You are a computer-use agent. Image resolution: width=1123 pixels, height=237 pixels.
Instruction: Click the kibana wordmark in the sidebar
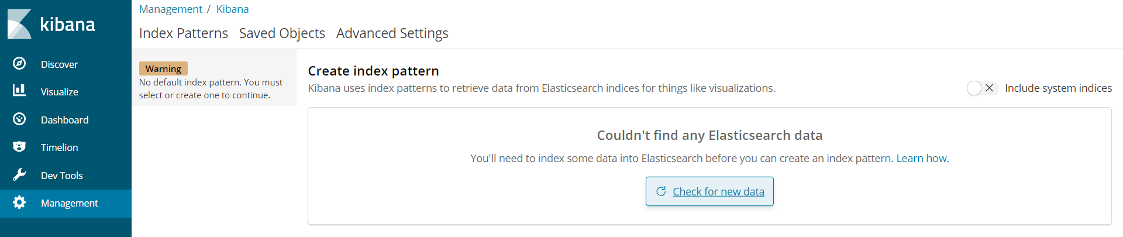(x=67, y=24)
